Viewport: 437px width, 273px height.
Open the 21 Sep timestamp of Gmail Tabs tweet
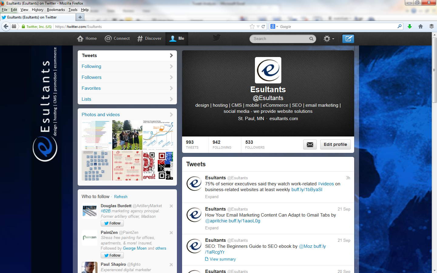point(344,209)
